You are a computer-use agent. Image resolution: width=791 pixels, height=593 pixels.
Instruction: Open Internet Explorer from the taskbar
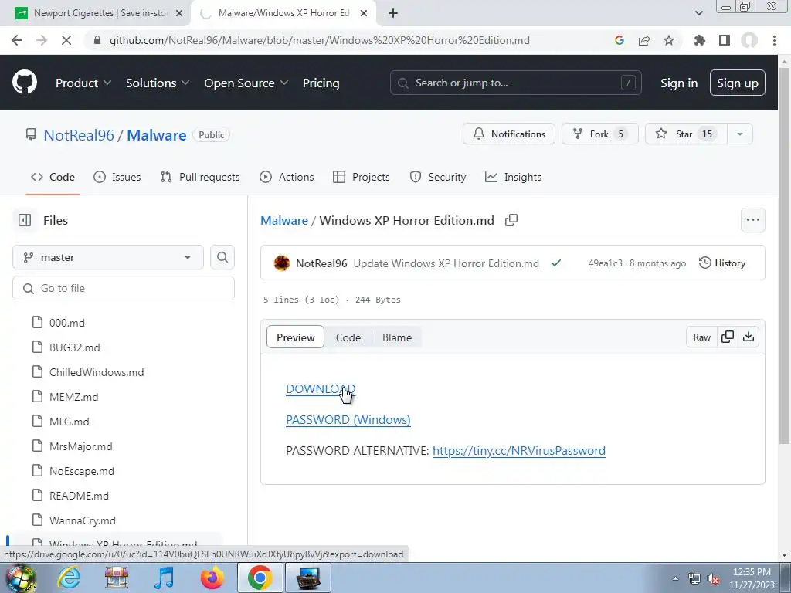click(x=69, y=578)
